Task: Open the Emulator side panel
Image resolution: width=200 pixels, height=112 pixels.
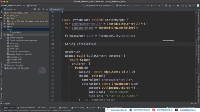Action: tap(199, 78)
